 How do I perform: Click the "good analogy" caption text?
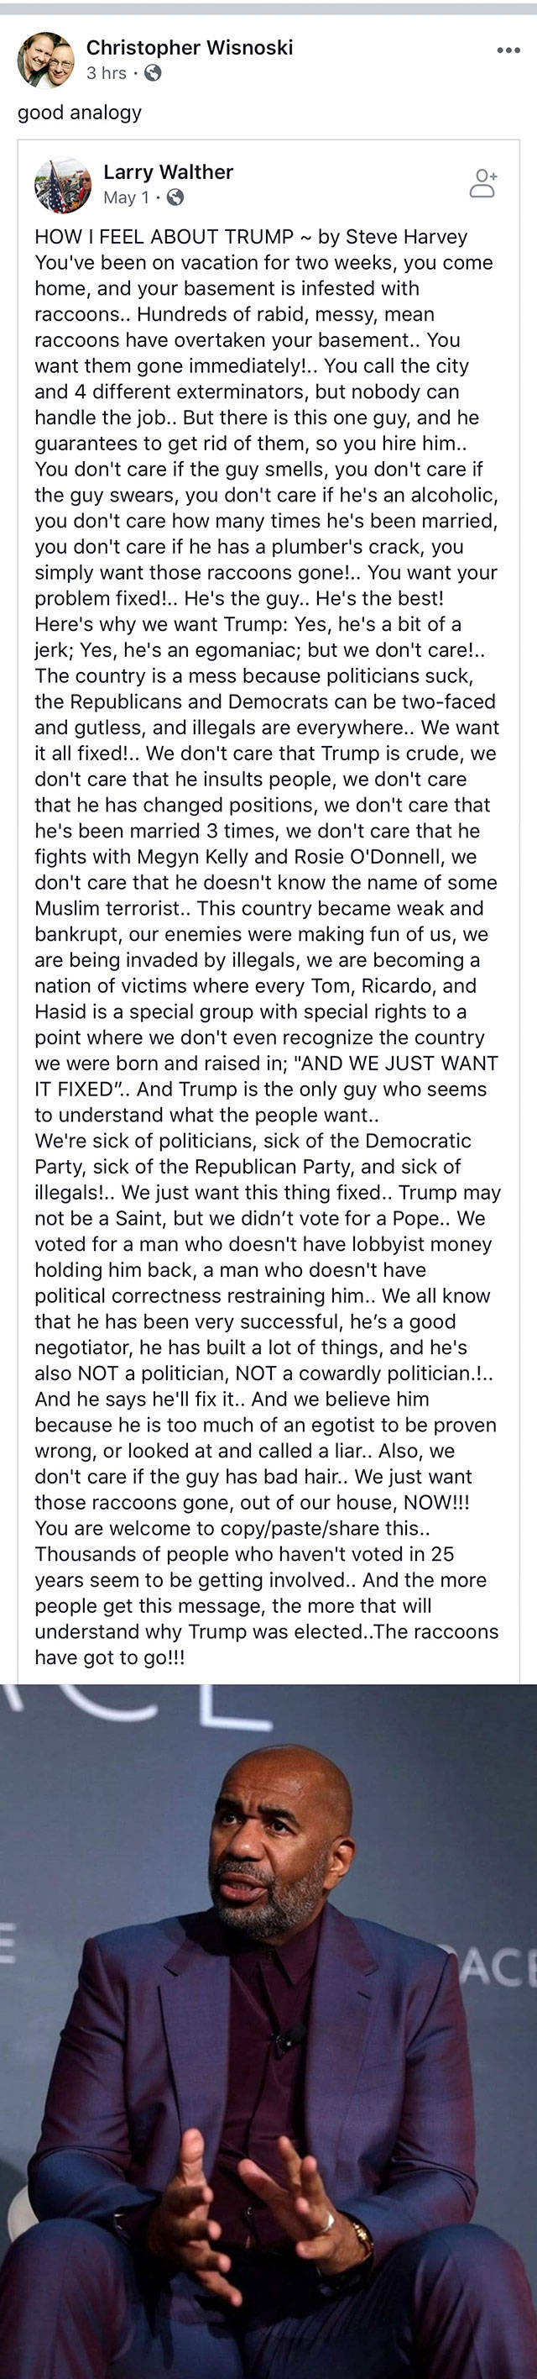(x=80, y=113)
